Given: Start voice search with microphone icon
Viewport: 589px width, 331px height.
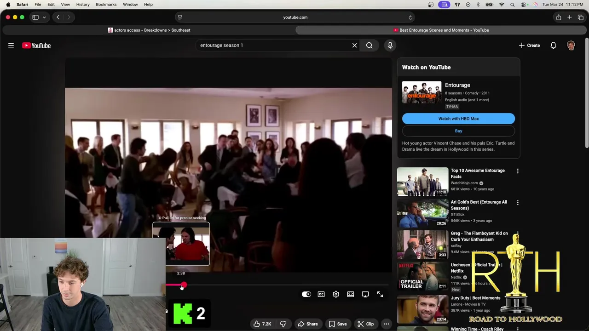Looking at the screenshot, I should tap(390, 46).
